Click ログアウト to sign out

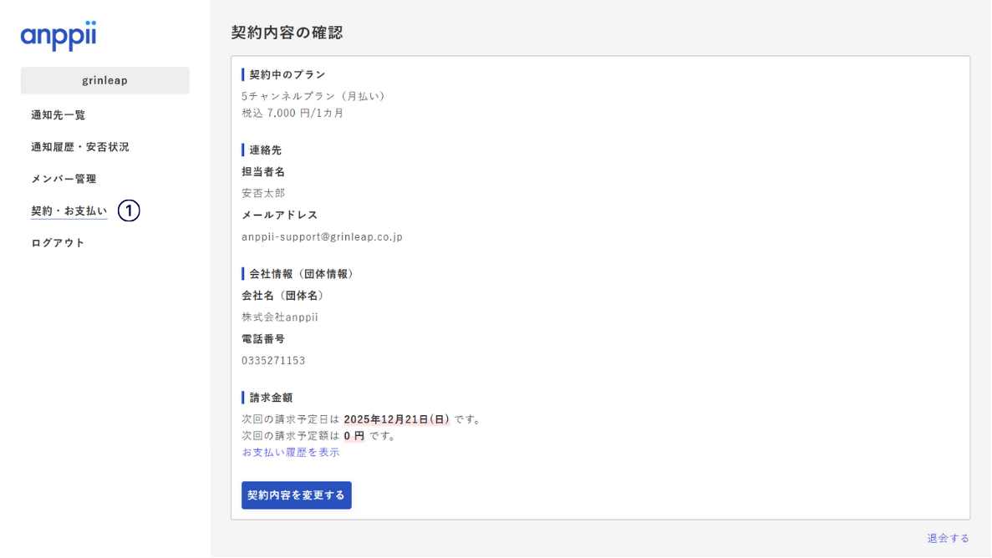tap(59, 243)
